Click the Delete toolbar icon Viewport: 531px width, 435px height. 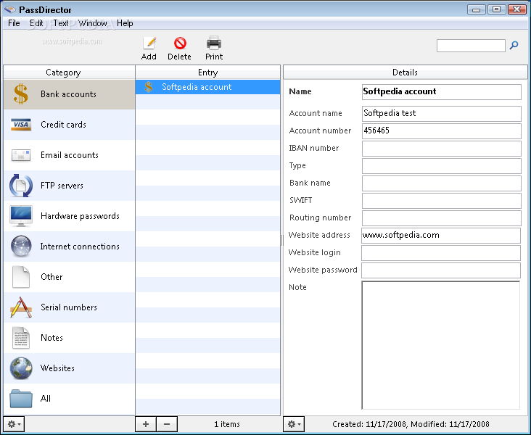pyautogui.click(x=180, y=43)
